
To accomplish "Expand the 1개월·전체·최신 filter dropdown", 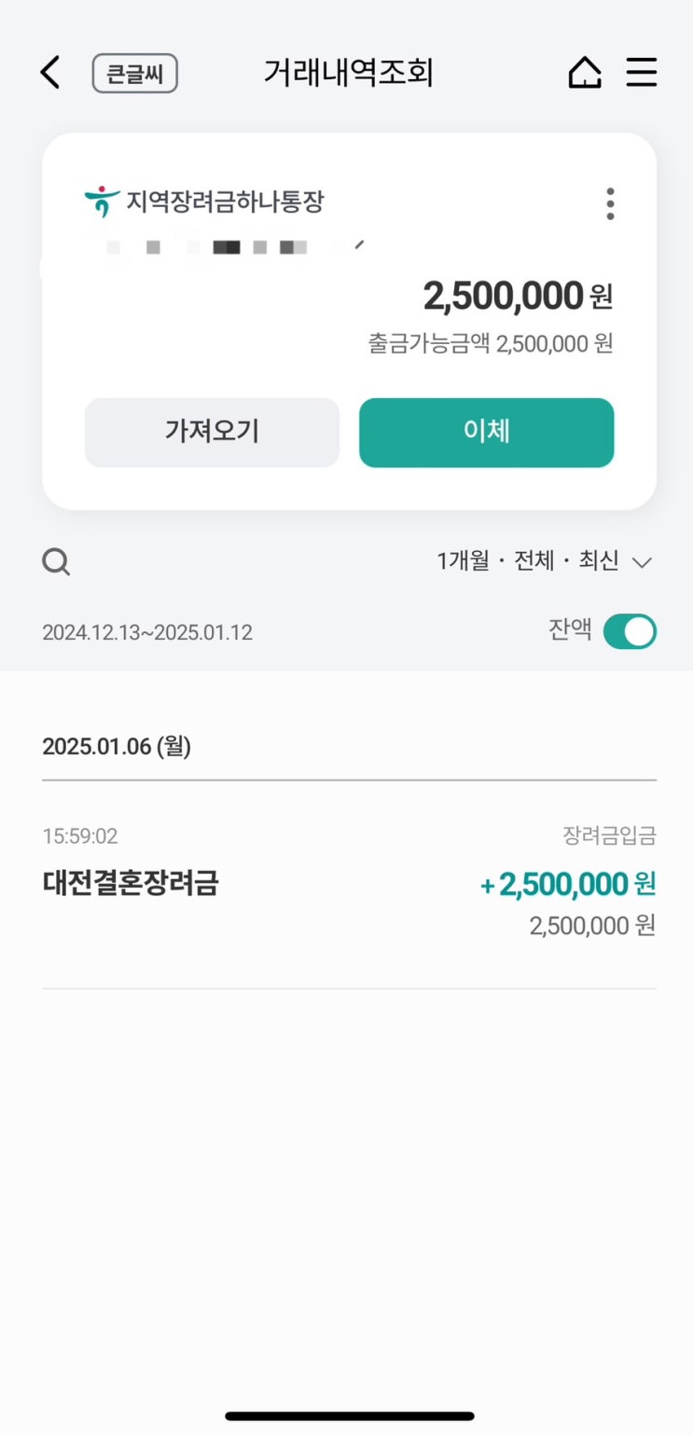I will pyautogui.click(x=528, y=561).
